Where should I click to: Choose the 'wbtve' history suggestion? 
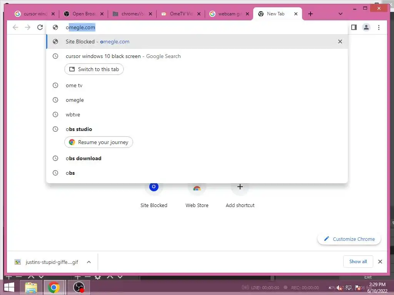point(197,114)
